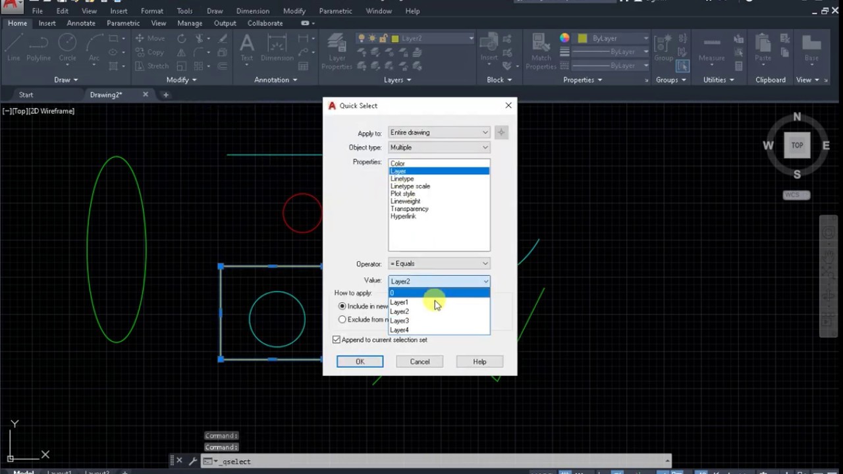Activate the Move tool
The height and width of the screenshot is (474, 843).
pos(150,38)
